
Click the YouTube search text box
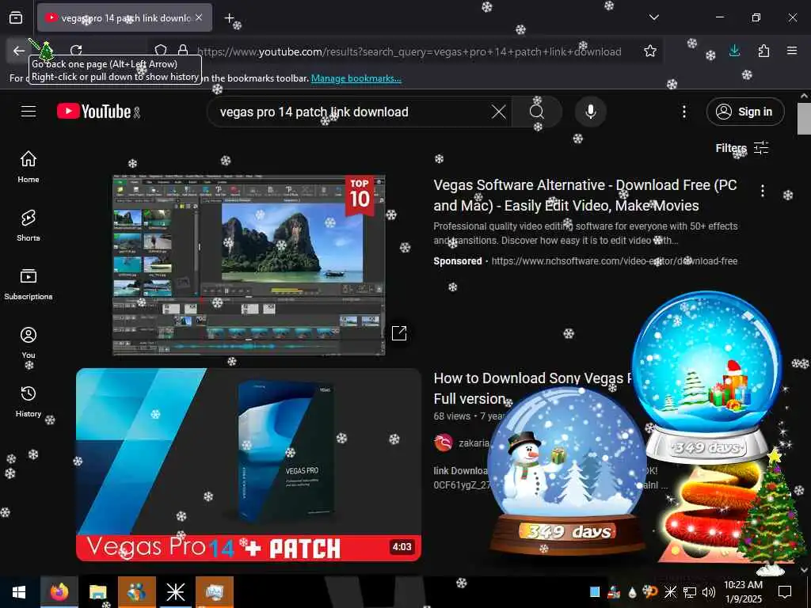352,112
